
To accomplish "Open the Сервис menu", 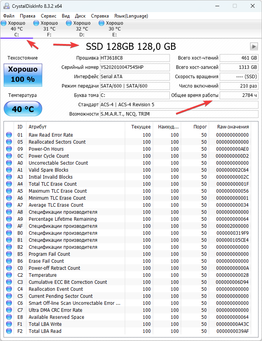I will click(x=49, y=16).
